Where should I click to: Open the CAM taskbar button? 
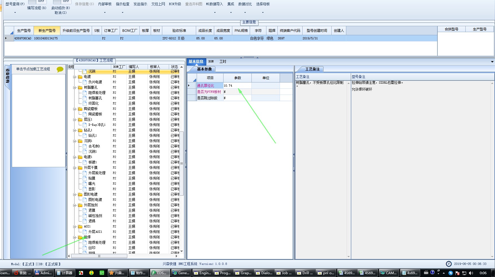(x=389, y=273)
